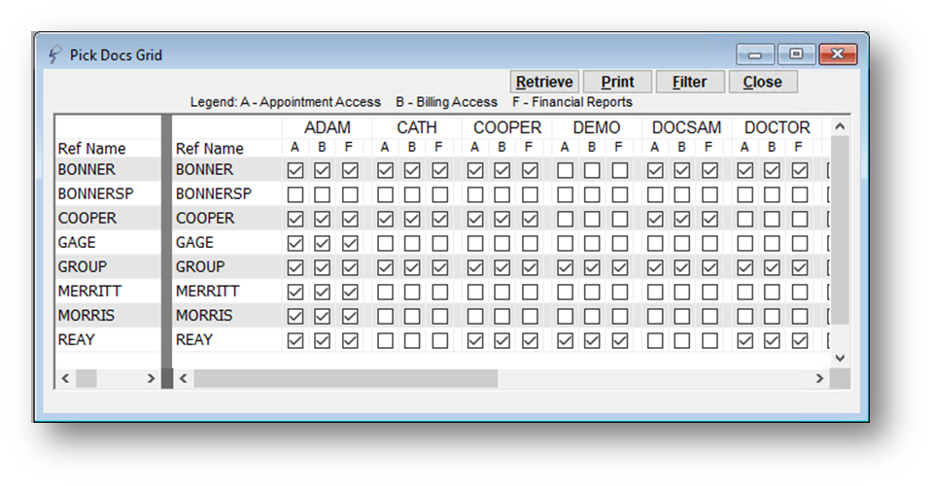Viewport: 933px width, 486px height.
Task: Check REAY CATH F checkbox
Action: pos(439,341)
